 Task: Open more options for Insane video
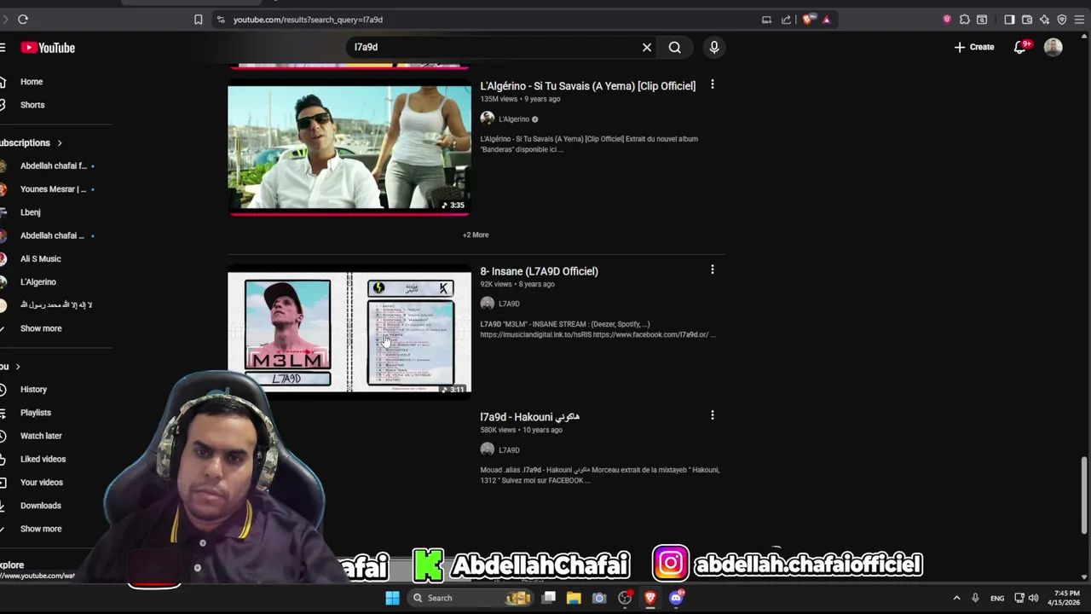713,269
